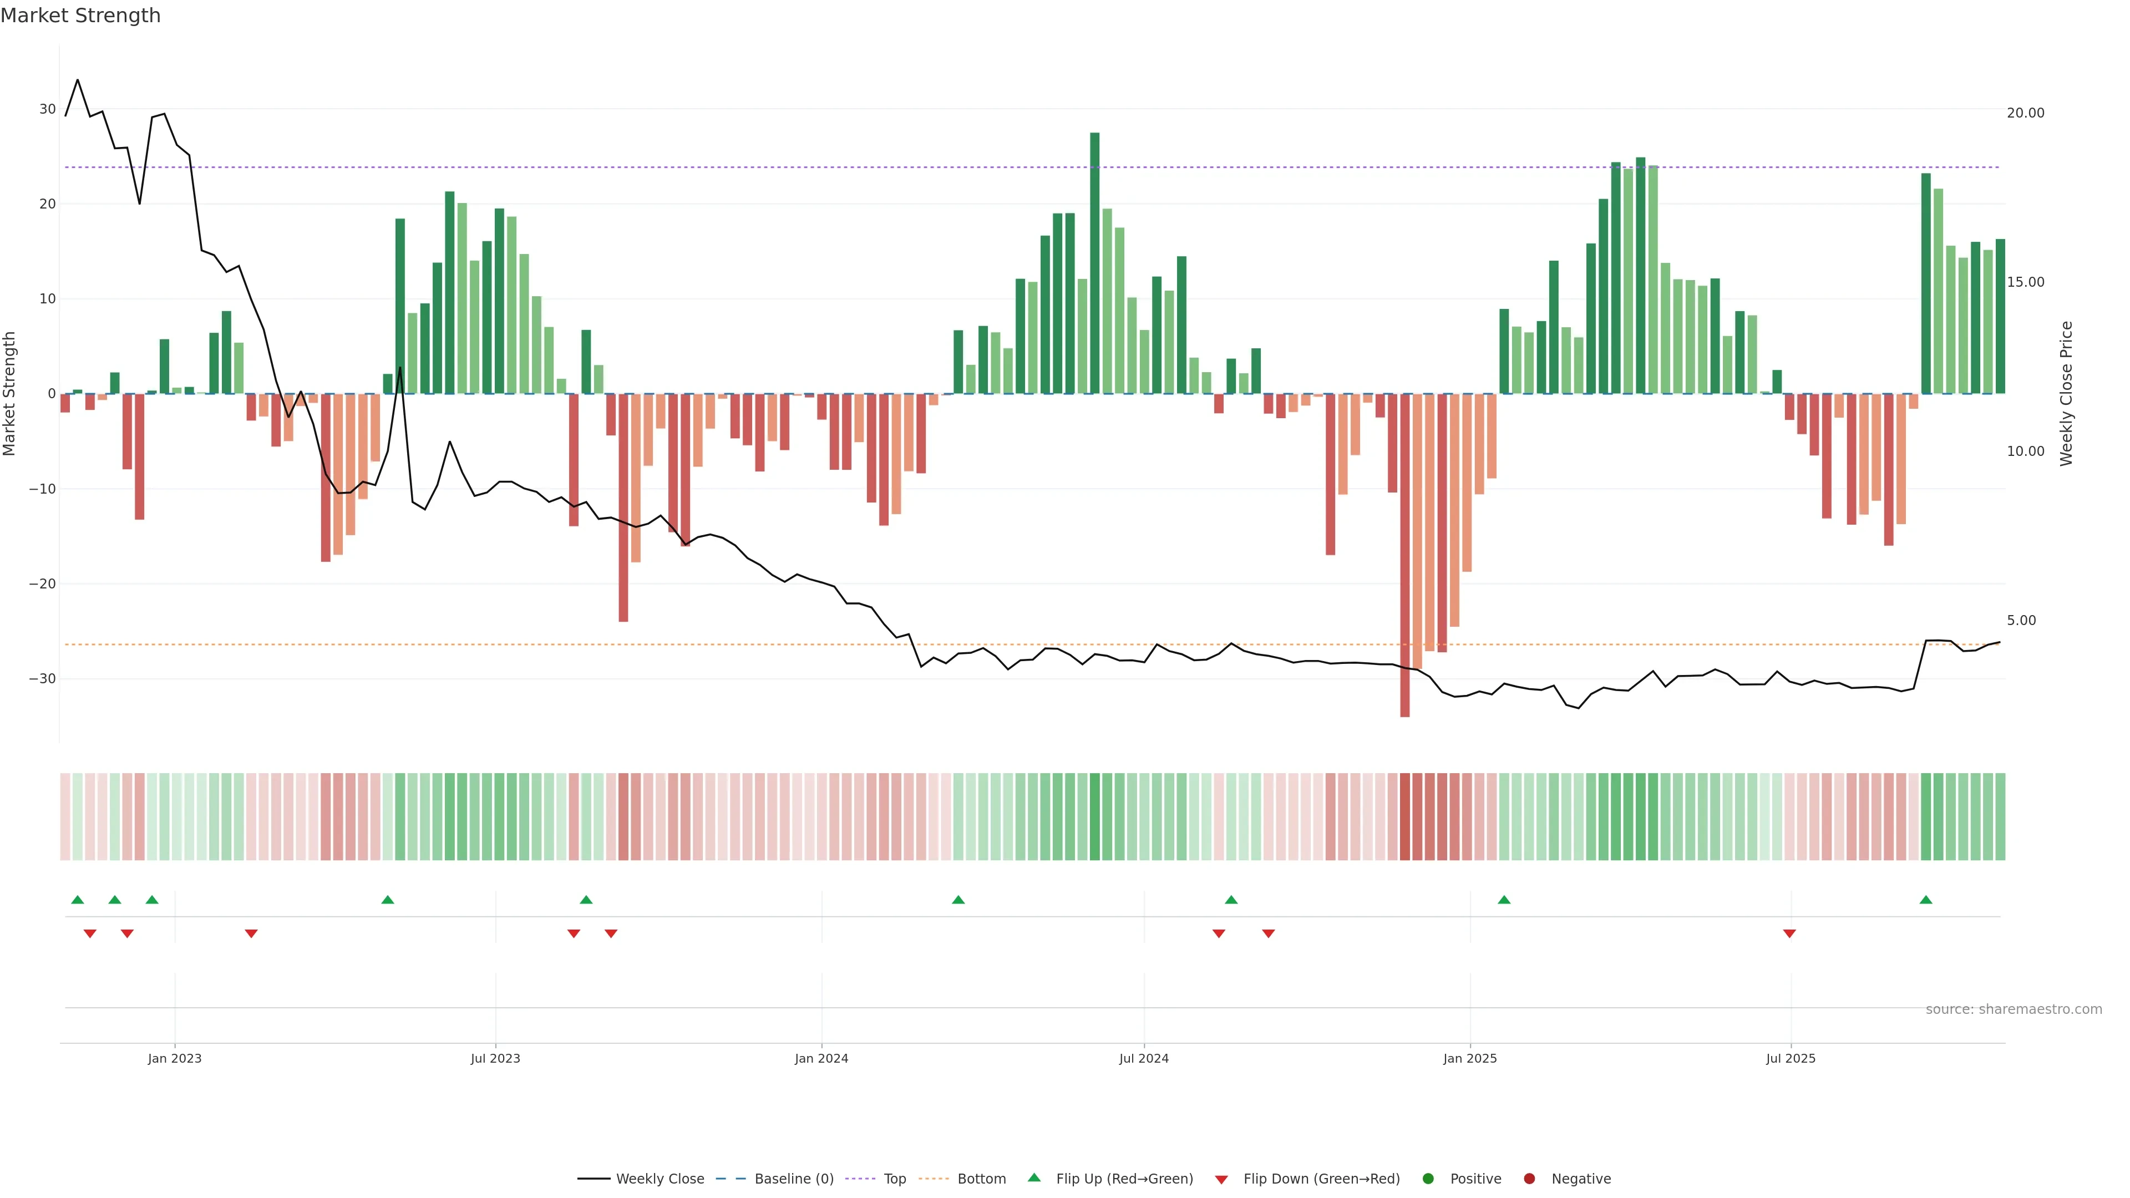Viewport: 2130px width, 1198px height.
Task: Click the flip-up triangle marker near Jan 2025
Action: [1504, 900]
